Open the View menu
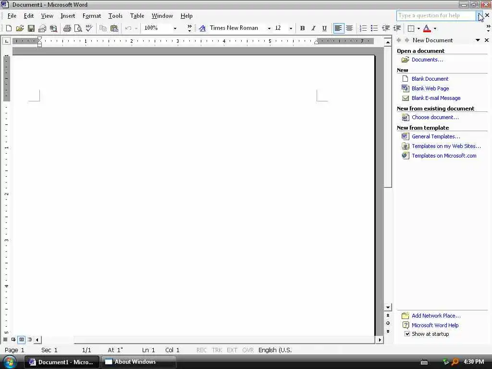Screen dimensions: 492x369 tap(47, 16)
